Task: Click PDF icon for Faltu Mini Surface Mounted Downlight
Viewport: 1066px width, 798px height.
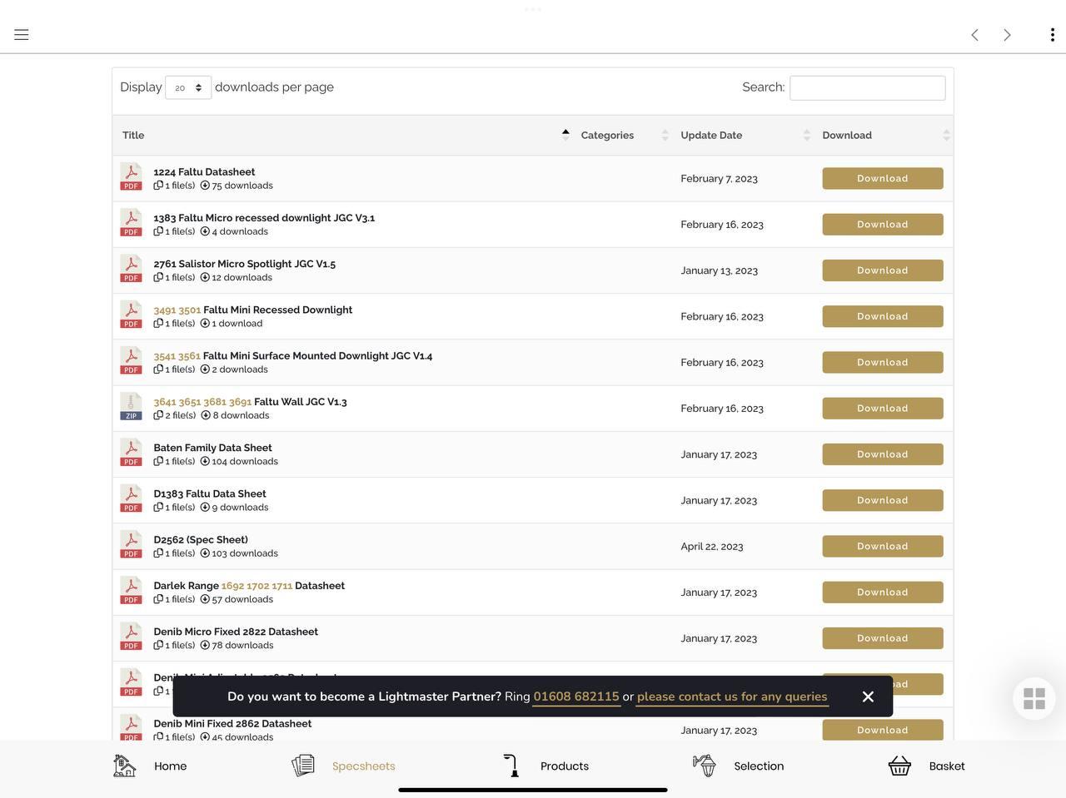Action: point(131,360)
